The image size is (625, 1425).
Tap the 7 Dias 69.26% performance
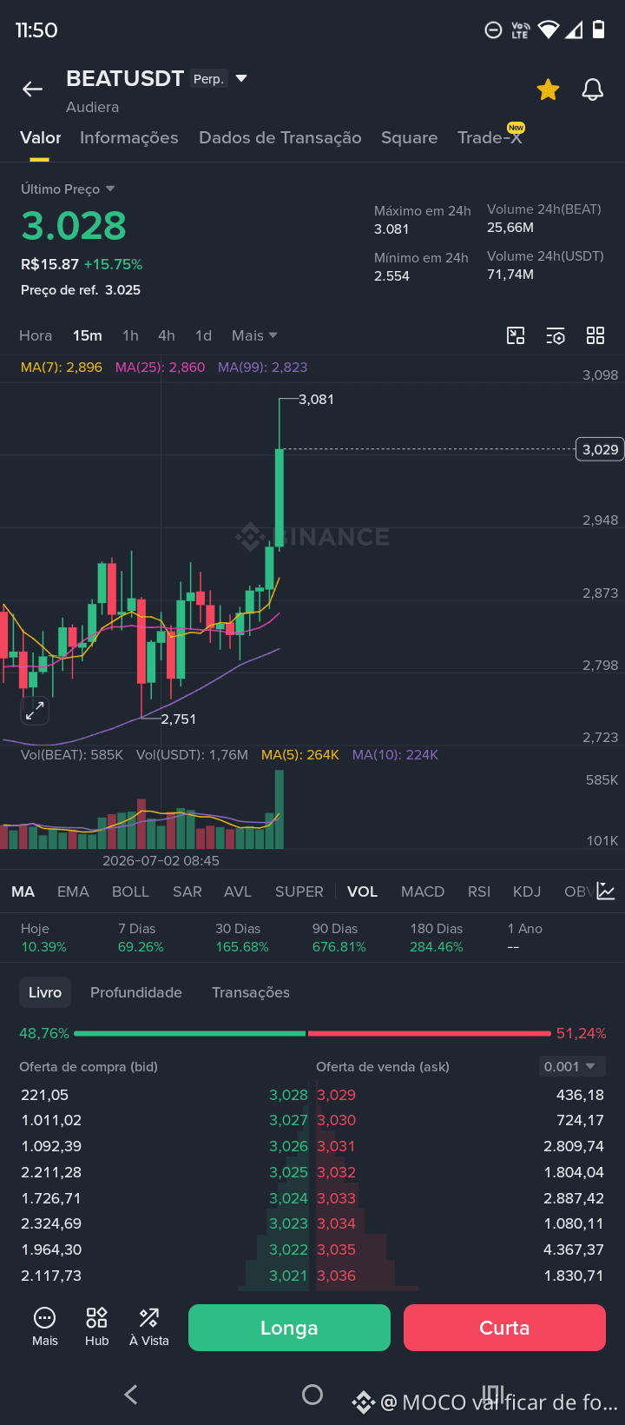(141, 938)
